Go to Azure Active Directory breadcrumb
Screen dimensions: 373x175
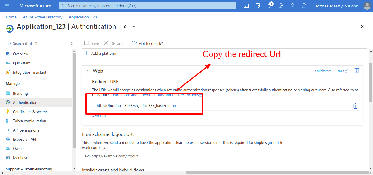point(43,17)
